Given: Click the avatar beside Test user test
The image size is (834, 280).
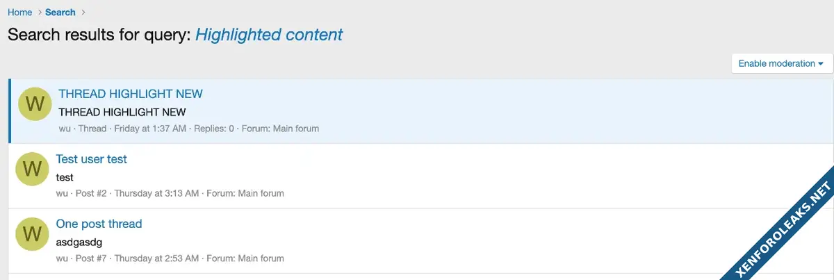Looking at the screenshot, I should (x=32, y=168).
